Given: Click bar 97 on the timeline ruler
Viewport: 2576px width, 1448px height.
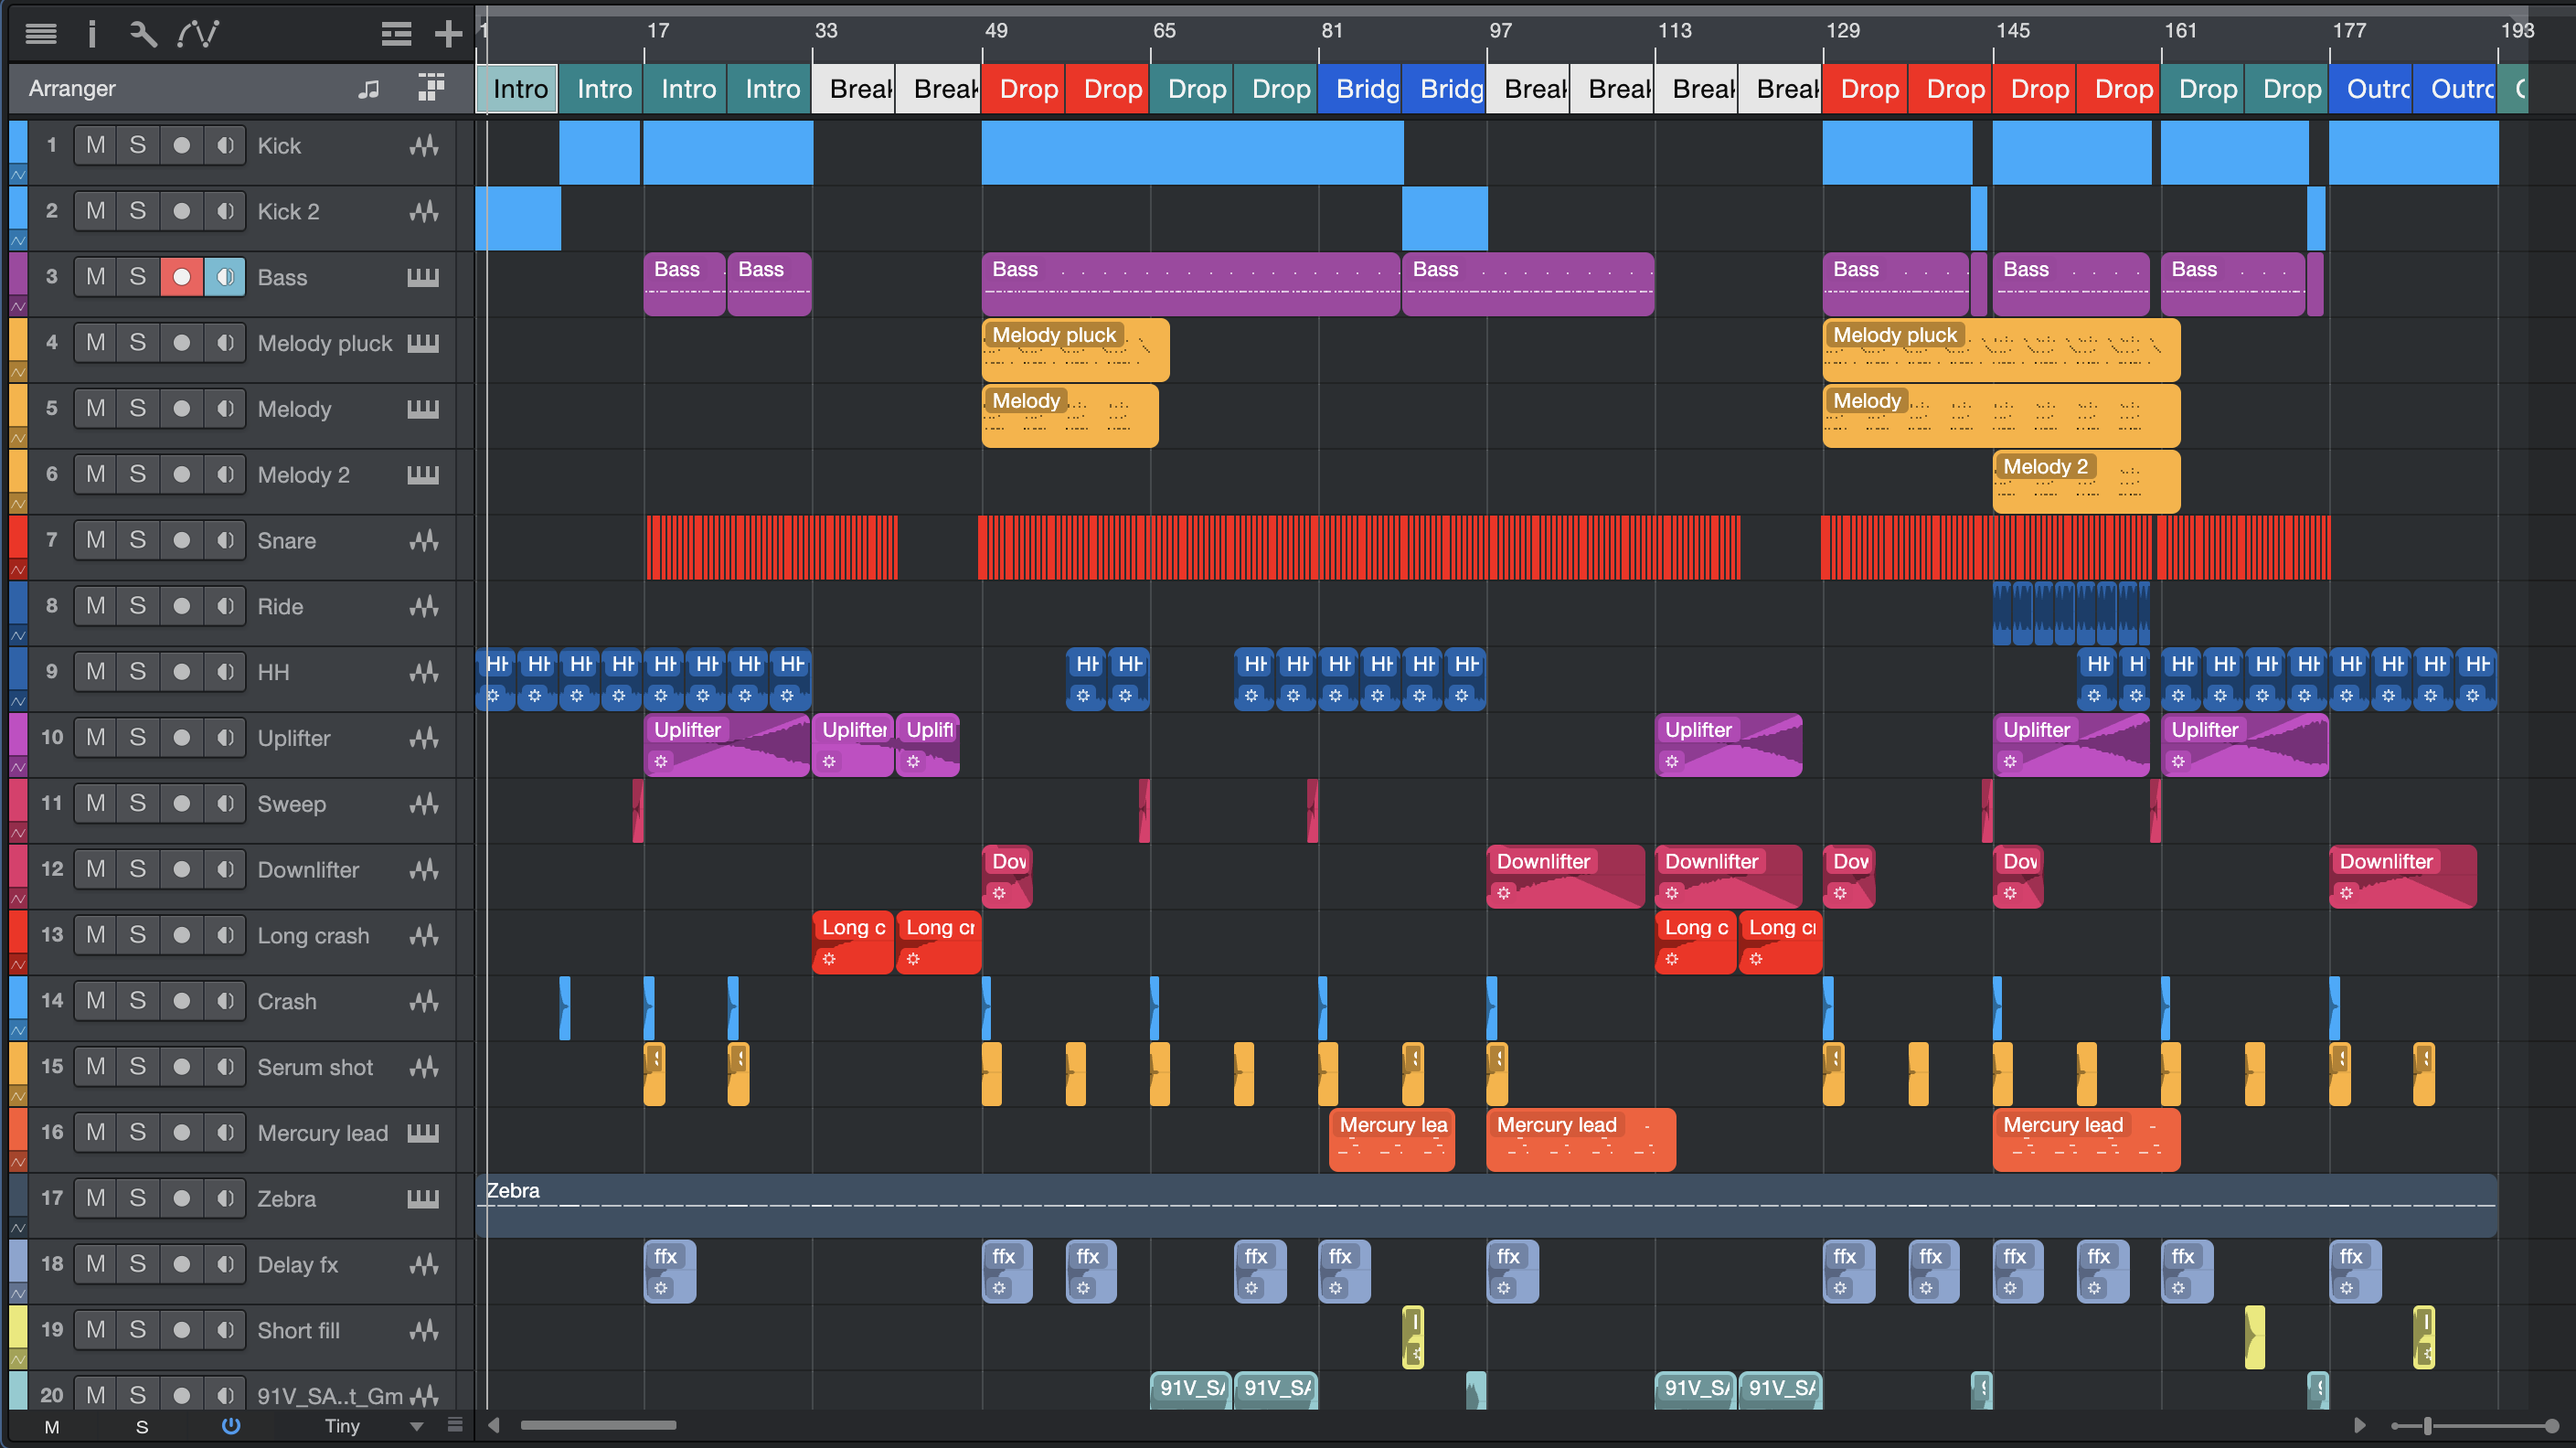Looking at the screenshot, I should pos(1500,30).
